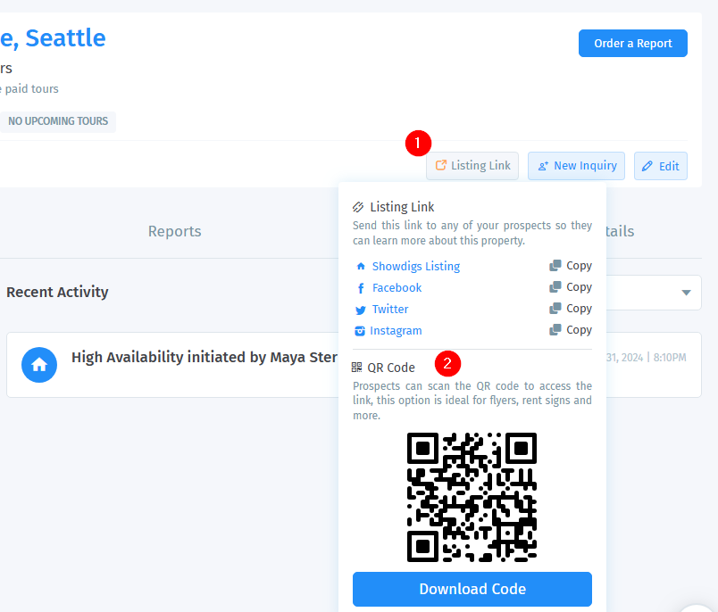Copy the Facebook link
This screenshot has height=612, width=718.
(571, 287)
